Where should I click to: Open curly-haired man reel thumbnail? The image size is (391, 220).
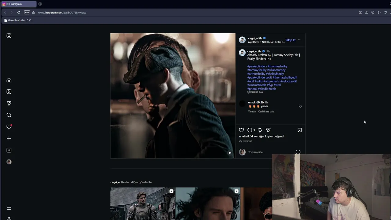coord(208,204)
